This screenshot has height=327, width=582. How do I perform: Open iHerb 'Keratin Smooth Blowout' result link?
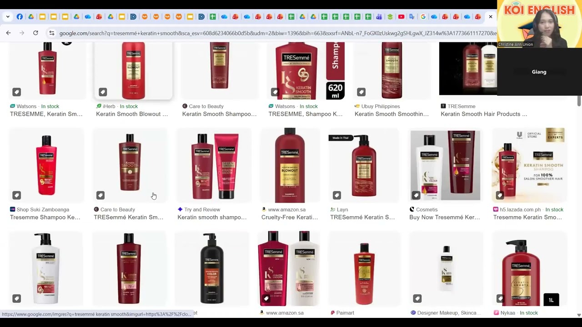point(132,114)
